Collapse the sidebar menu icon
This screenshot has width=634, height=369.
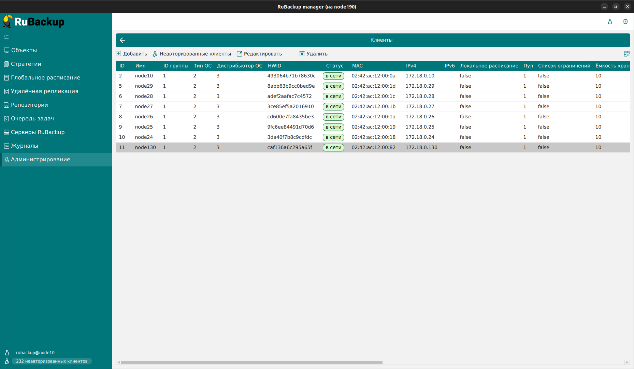[6, 37]
